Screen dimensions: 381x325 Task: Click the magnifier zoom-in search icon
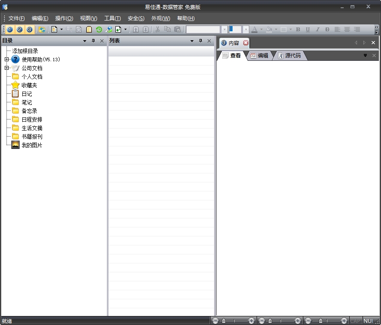point(69,30)
